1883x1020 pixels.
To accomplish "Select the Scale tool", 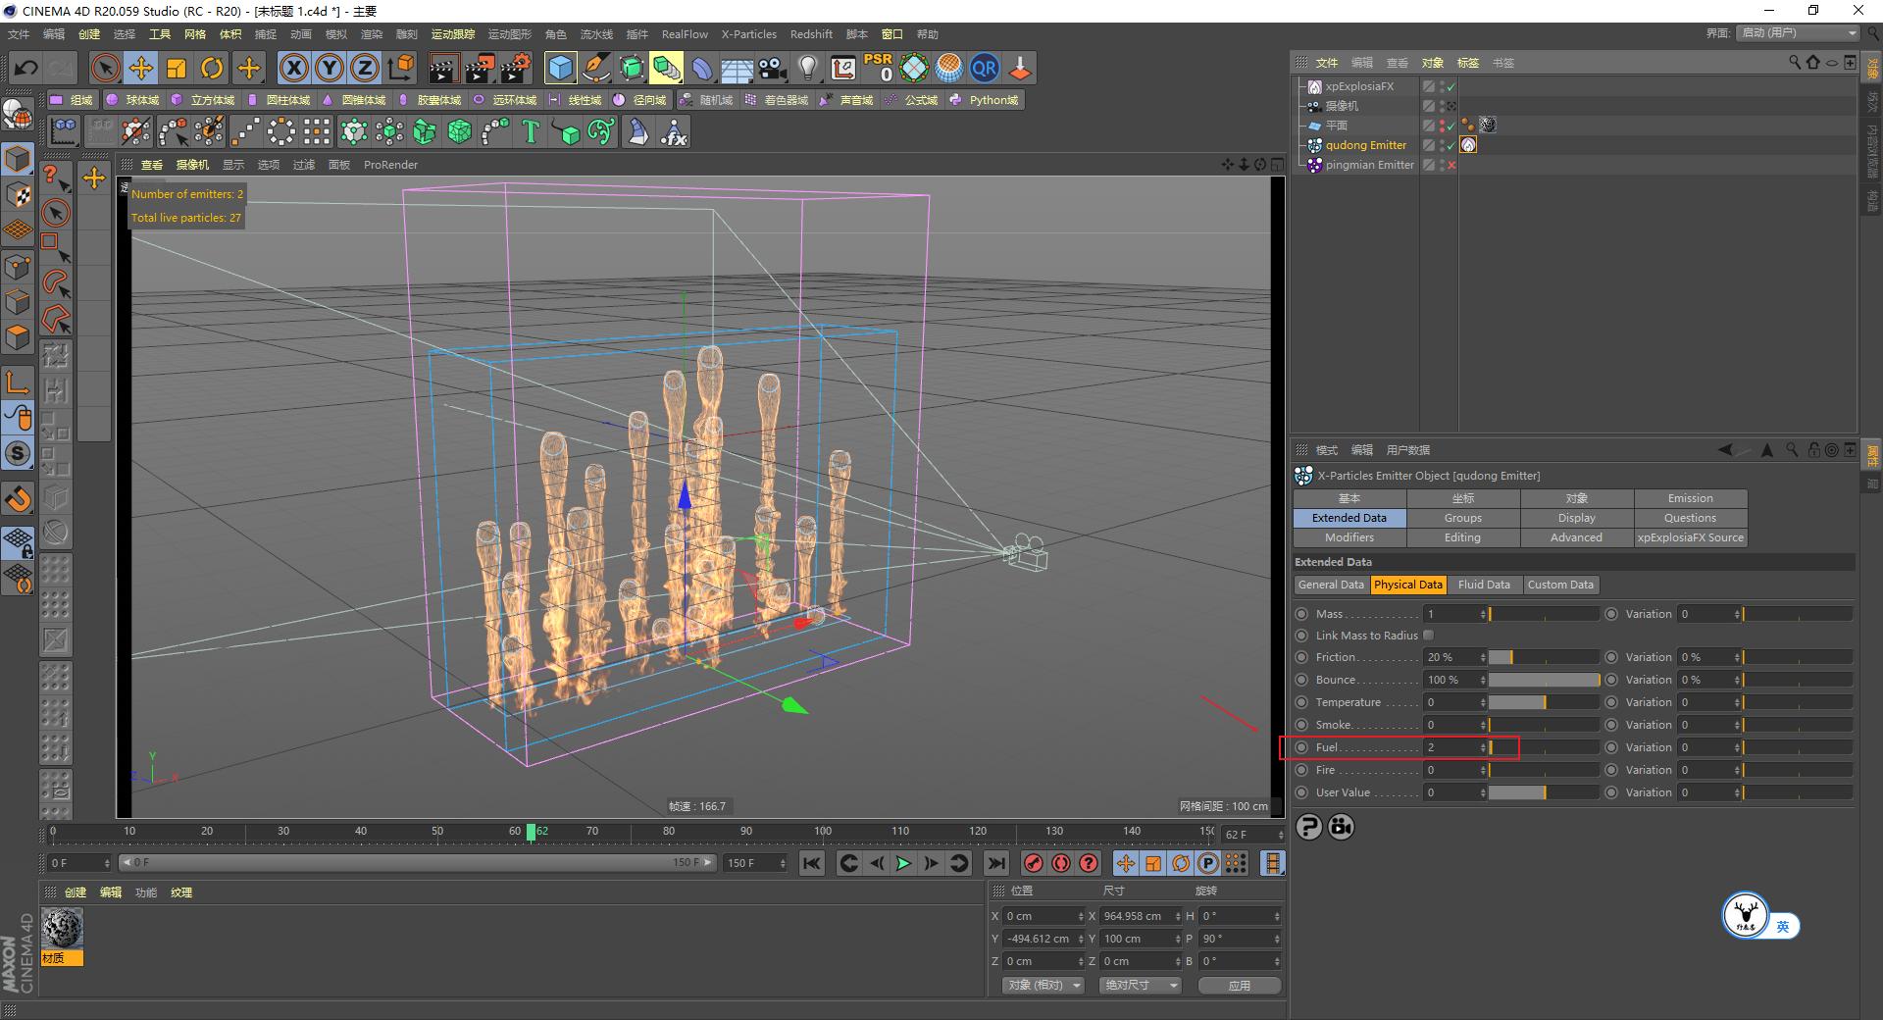I will 175,69.
